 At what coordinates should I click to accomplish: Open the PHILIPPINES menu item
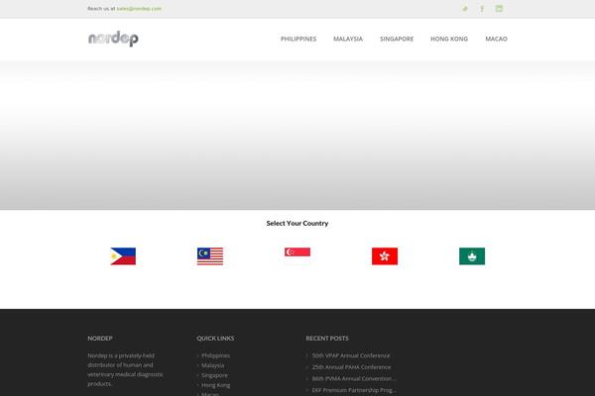tap(298, 39)
